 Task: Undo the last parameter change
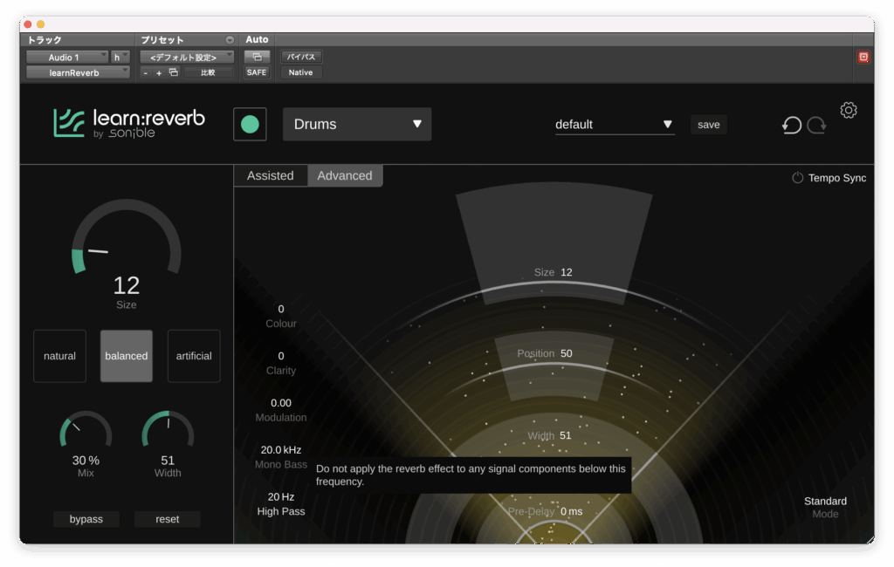point(791,125)
